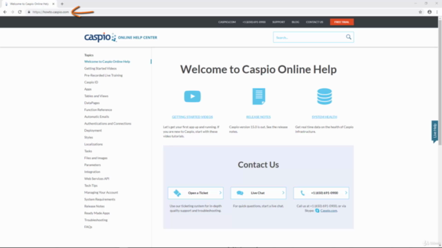Click the video play icon
The image size is (442, 248).
click(192, 96)
